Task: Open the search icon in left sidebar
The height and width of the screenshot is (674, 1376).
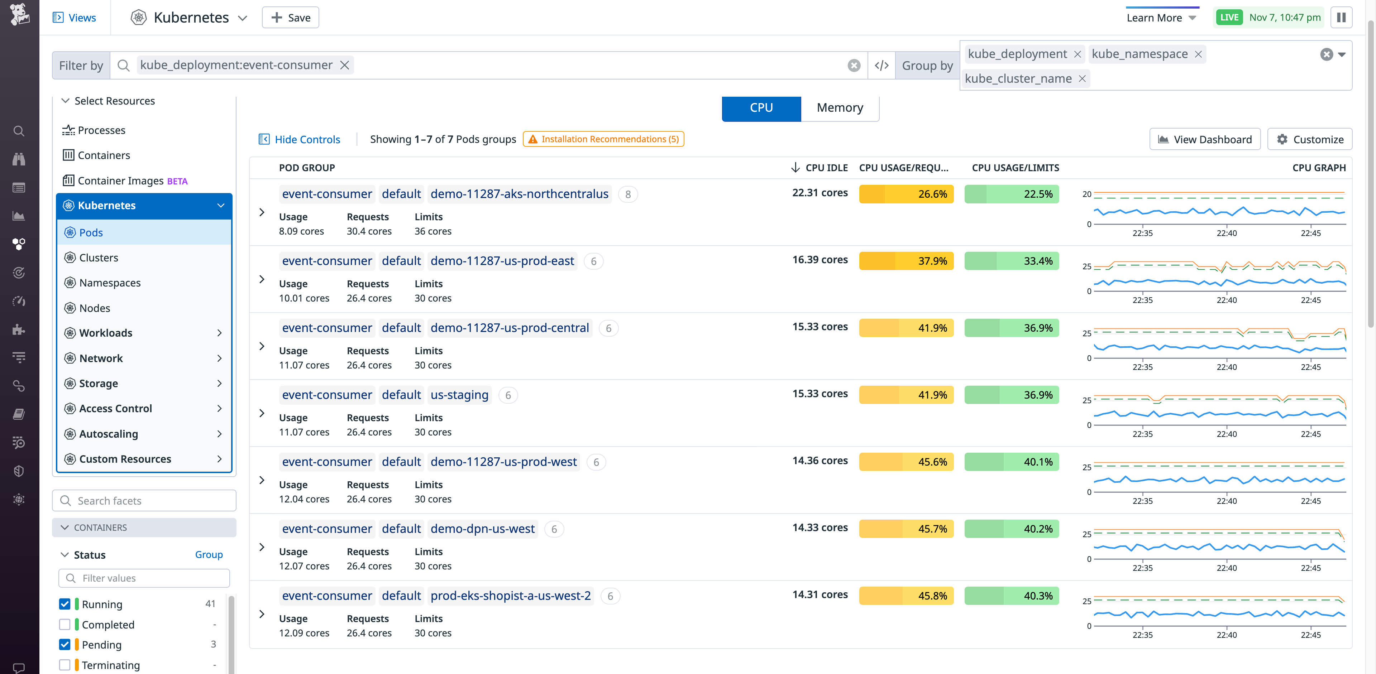Action: tap(19, 131)
